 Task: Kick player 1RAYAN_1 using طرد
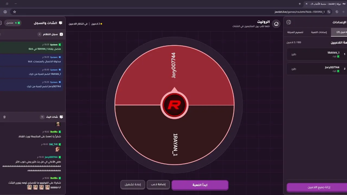coord(294,54)
